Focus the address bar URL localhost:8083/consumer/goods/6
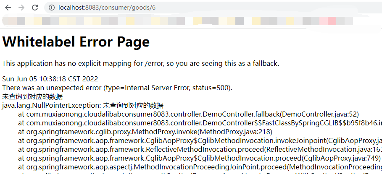This screenshot has width=382, height=174. coord(107,8)
